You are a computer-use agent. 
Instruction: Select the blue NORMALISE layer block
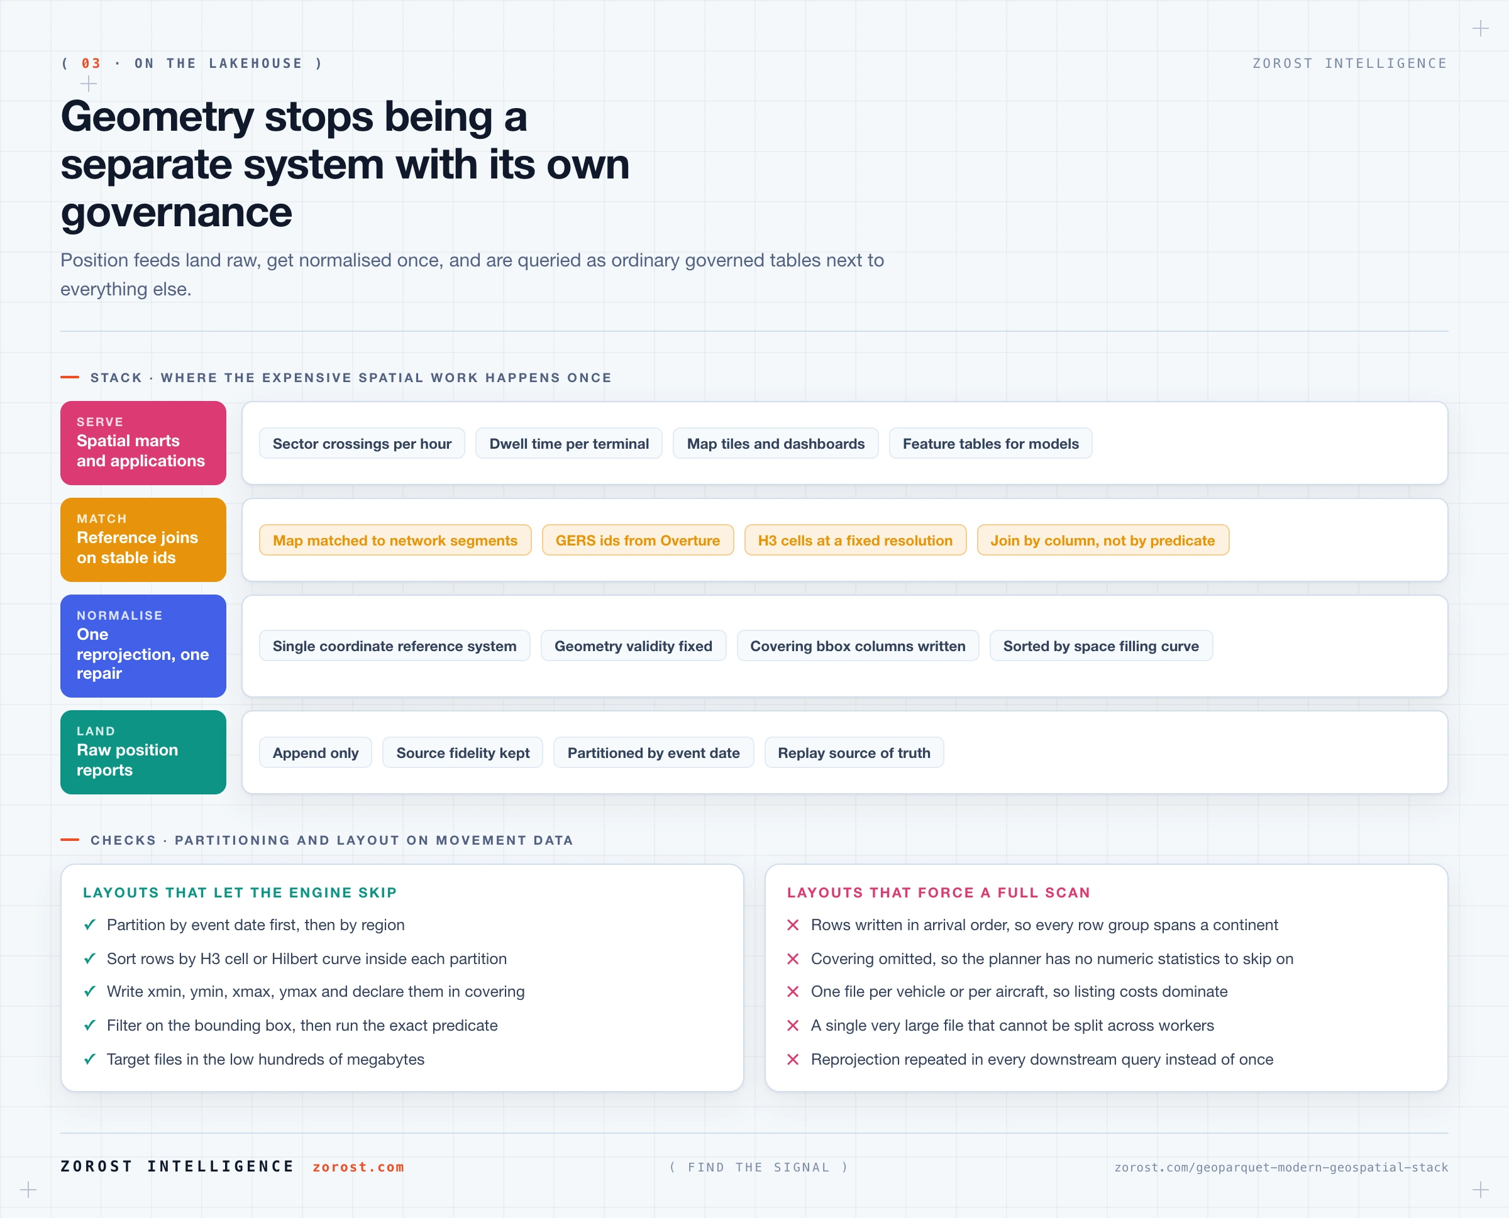[143, 645]
